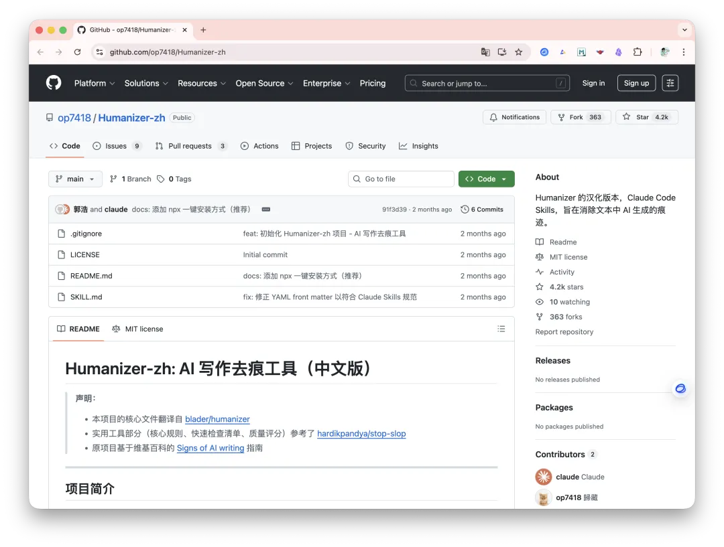Switch to the Issues tab

(x=117, y=146)
